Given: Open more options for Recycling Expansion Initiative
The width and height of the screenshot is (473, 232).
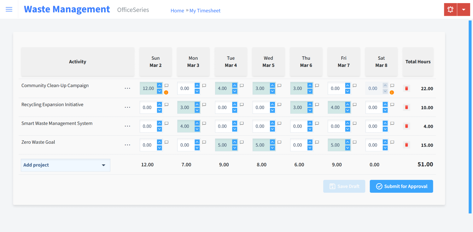Looking at the screenshot, I should pos(127,108).
